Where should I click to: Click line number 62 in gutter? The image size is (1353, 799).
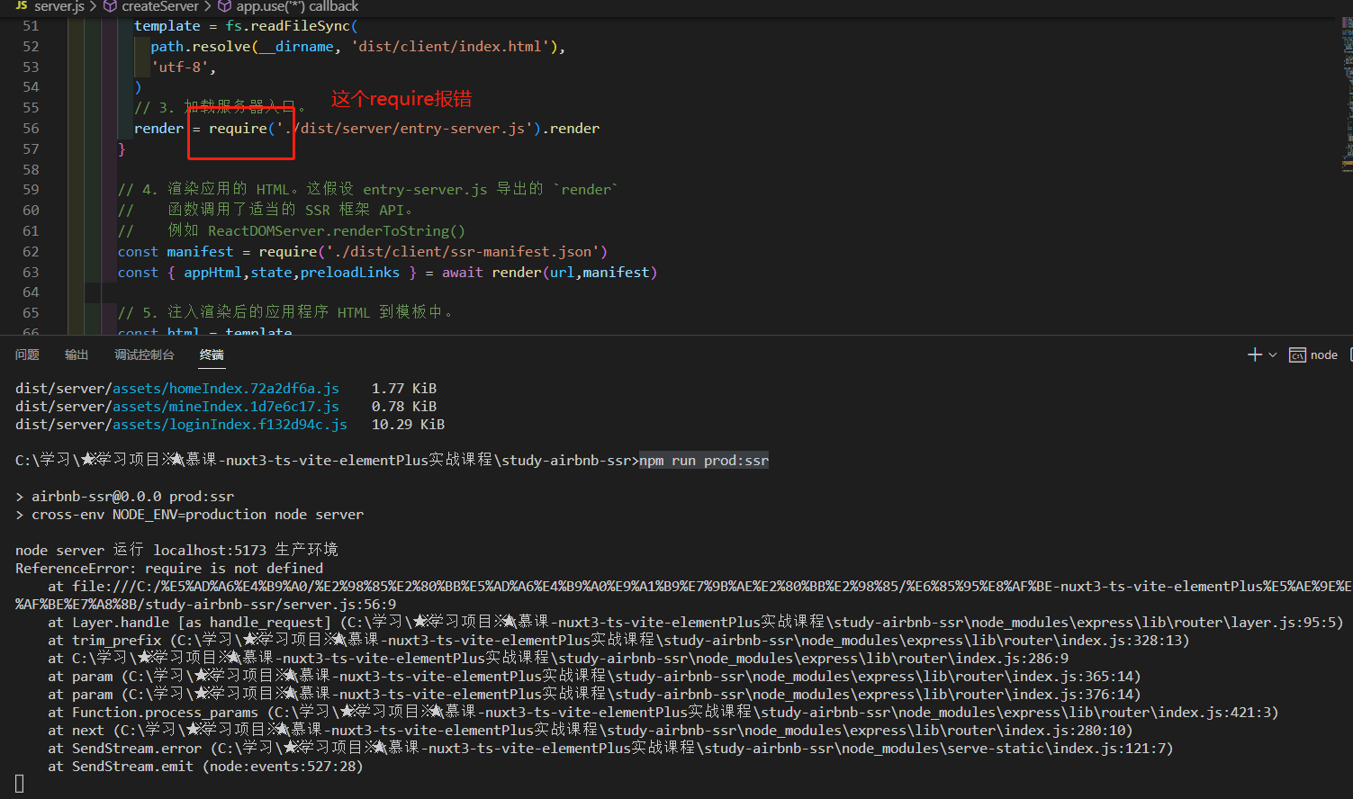[31, 251]
